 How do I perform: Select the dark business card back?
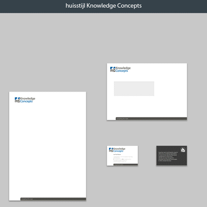[172, 156]
